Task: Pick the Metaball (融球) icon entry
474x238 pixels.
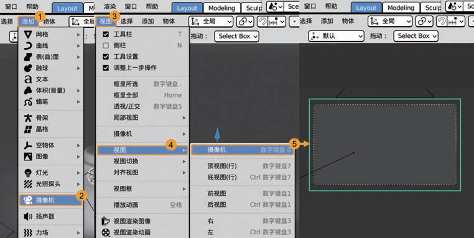Action: (28, 68)
